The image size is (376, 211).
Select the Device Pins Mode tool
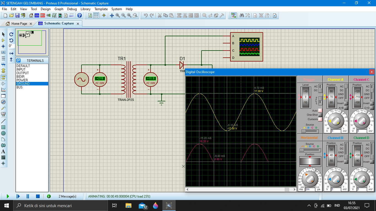click(x=3, y=84)
